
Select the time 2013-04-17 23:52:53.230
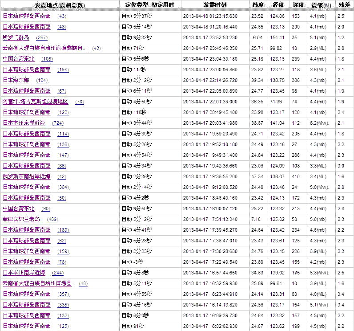(x=210, y=38)
